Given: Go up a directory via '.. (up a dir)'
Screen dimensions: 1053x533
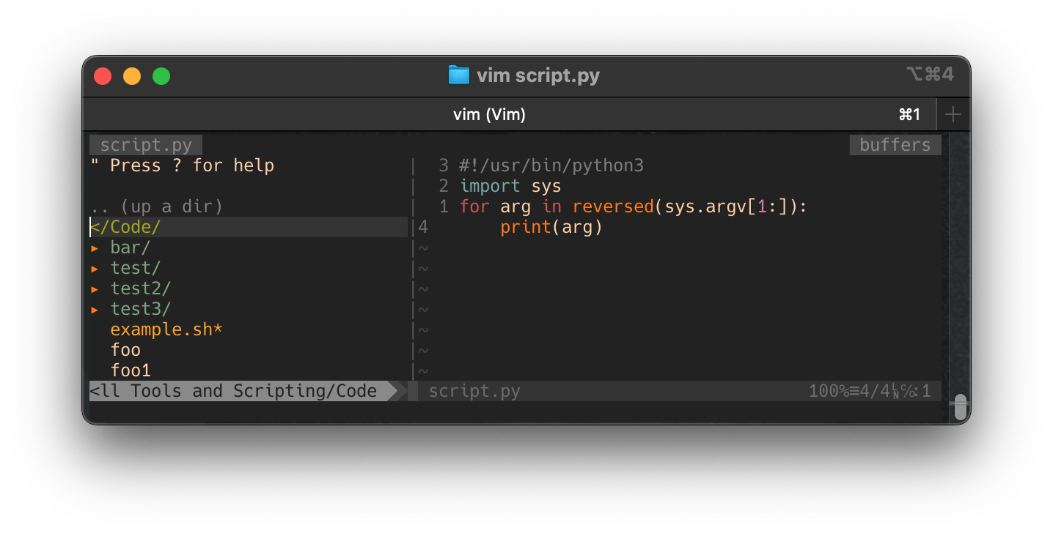Looking at the screenshot, I should point(156,206).
